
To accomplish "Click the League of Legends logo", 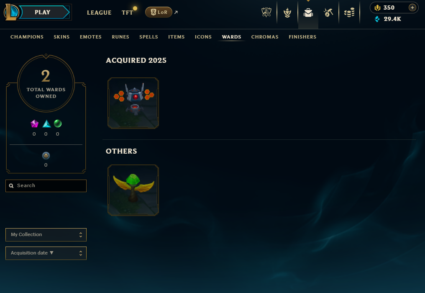I will (x=11, y=12).
